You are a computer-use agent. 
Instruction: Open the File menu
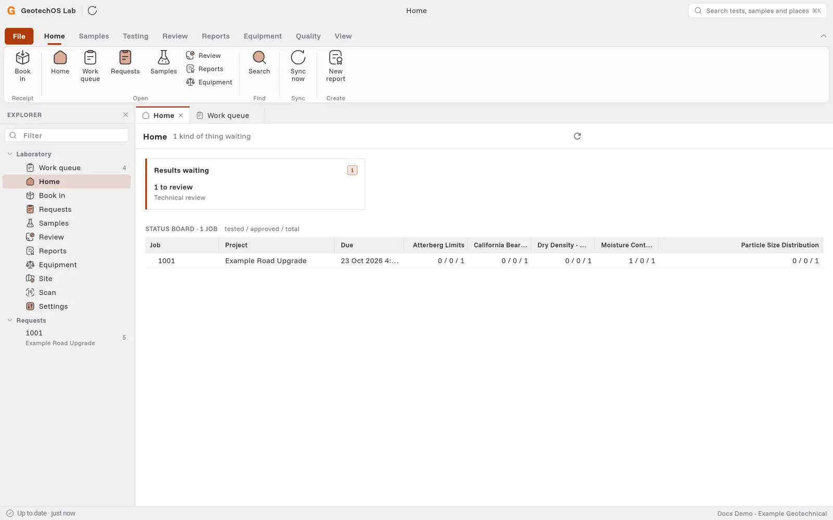19,36
